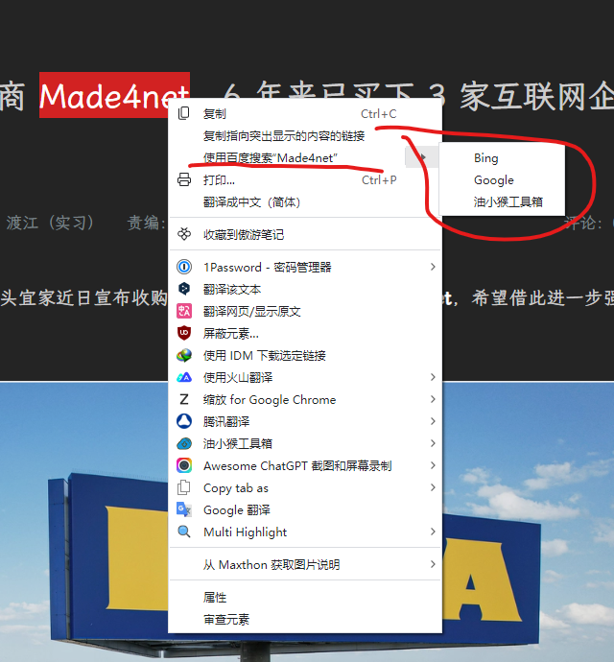
Task: Click the author text 渡江（实习）
Action: 50,223
